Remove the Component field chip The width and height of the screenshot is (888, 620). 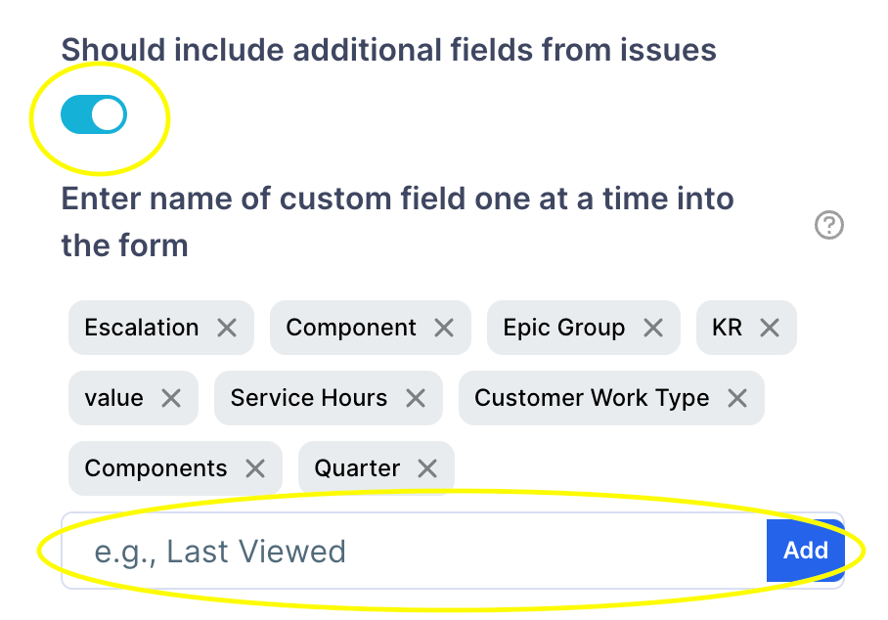tap(444, 328)
